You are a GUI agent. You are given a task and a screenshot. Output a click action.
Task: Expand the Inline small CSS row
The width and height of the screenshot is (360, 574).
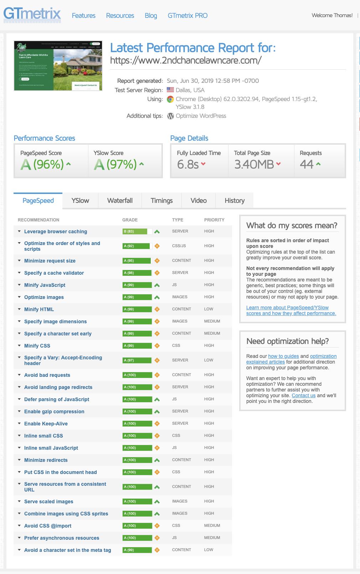tap(19, 436)
